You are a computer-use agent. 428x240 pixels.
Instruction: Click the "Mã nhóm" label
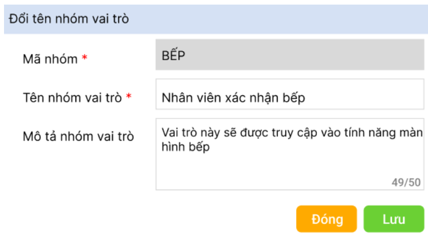click(x=49, y=59)
